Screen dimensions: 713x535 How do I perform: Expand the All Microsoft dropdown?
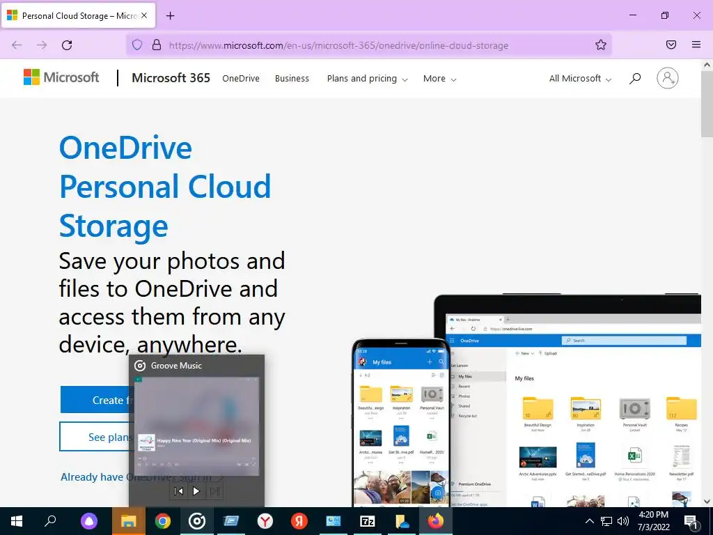point(580,78)
